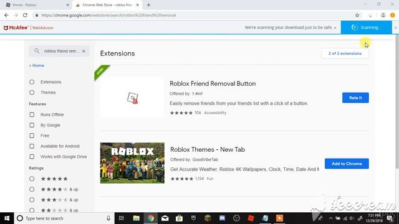The width and height of the screenshot is (399, 224).
Task: Click the volume icon in system tray
Action: [352, 218]
